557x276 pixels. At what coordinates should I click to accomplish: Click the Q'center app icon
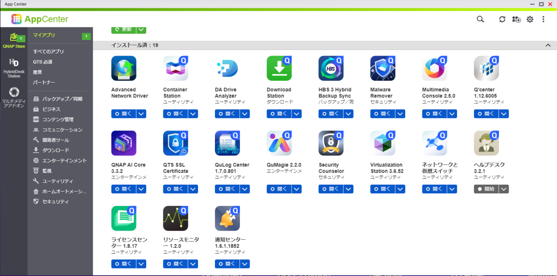point(486,69)
